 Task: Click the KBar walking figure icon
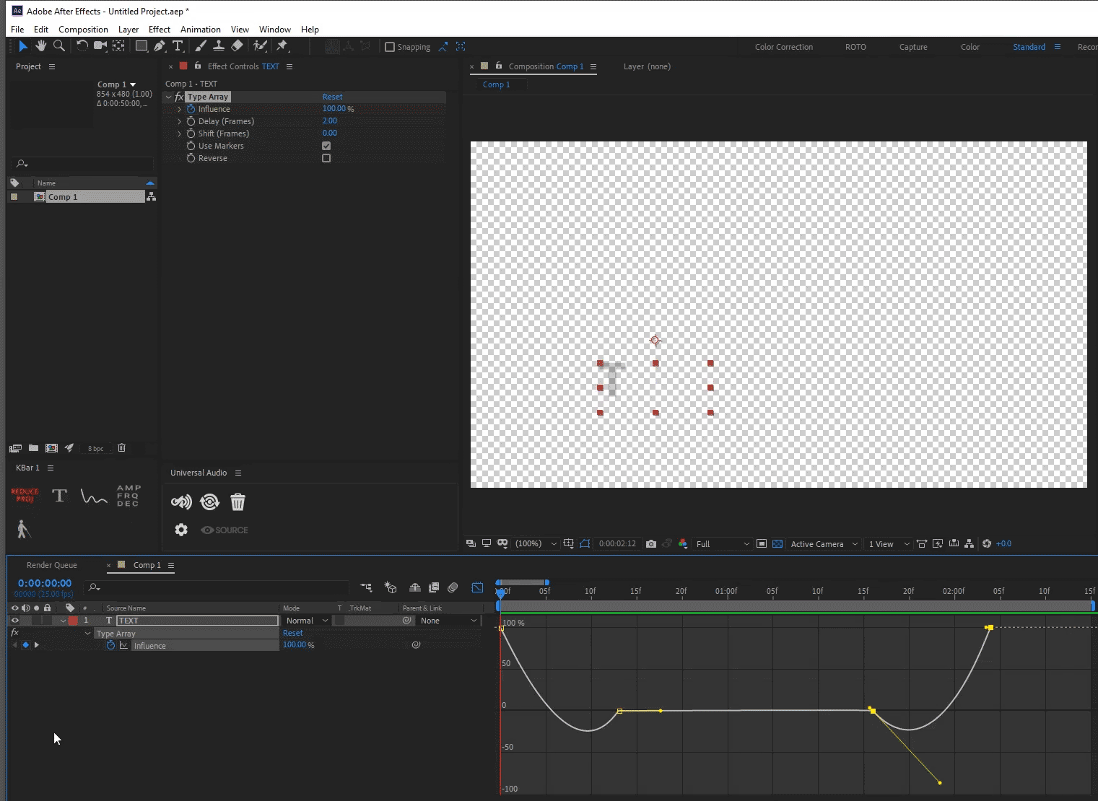pyautogui.click(x=23, y=529)
